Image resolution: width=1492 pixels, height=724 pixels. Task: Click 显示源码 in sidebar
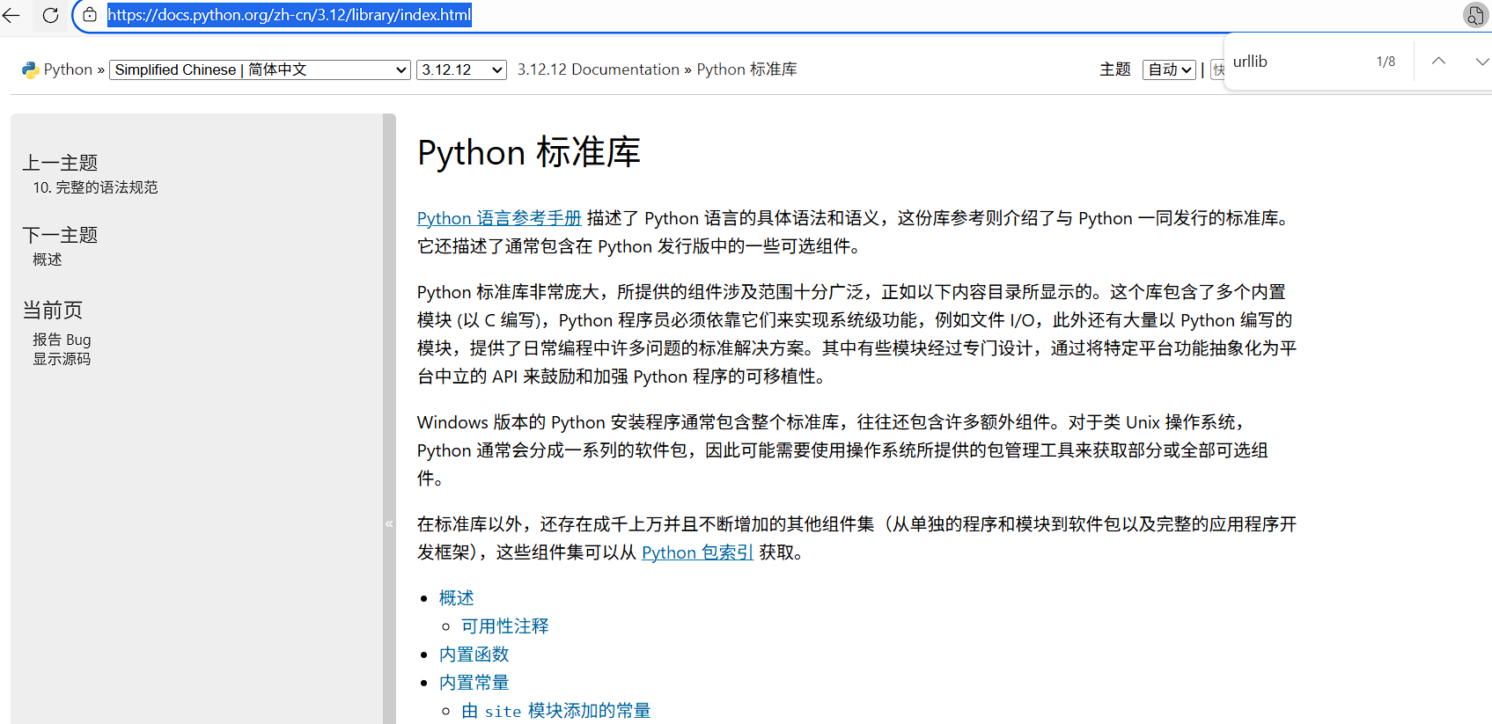pyautogui.click(x=62, y=359)
